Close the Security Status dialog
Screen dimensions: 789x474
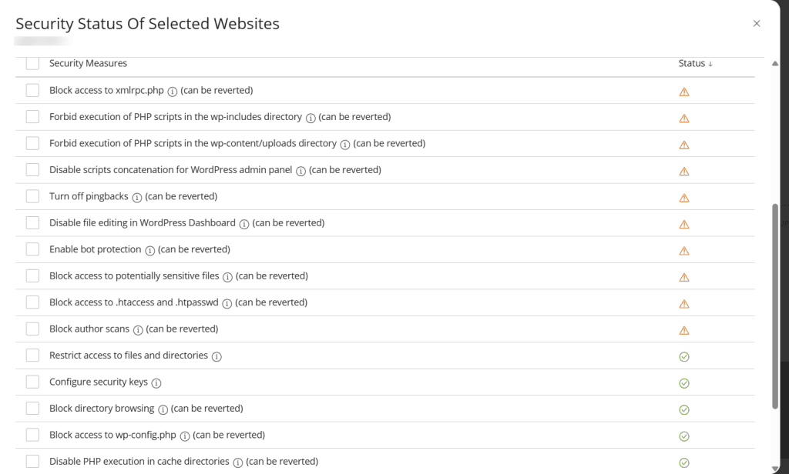[756, 23]
